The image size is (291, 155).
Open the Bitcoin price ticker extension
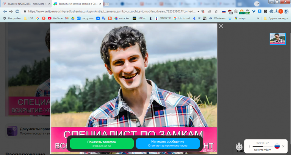click(242, 12)
